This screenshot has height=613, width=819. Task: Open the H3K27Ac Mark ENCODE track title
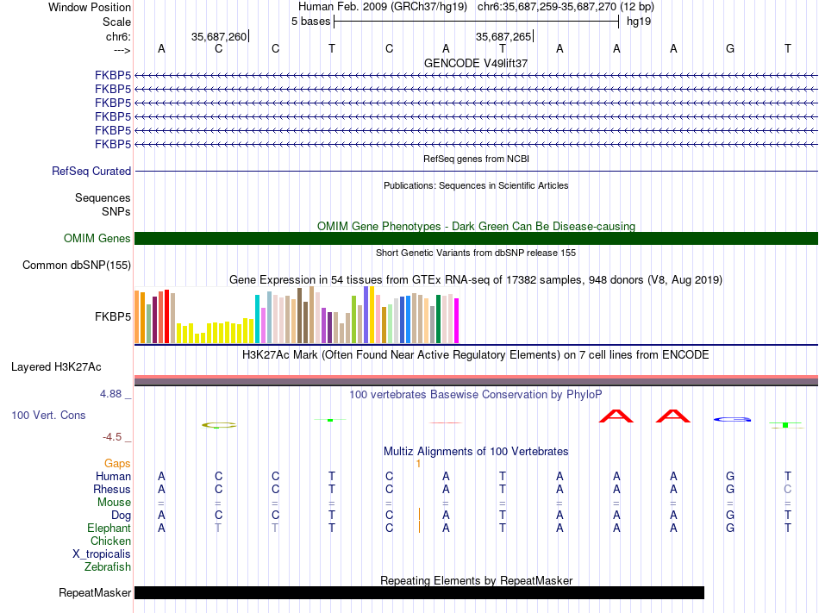476,355
